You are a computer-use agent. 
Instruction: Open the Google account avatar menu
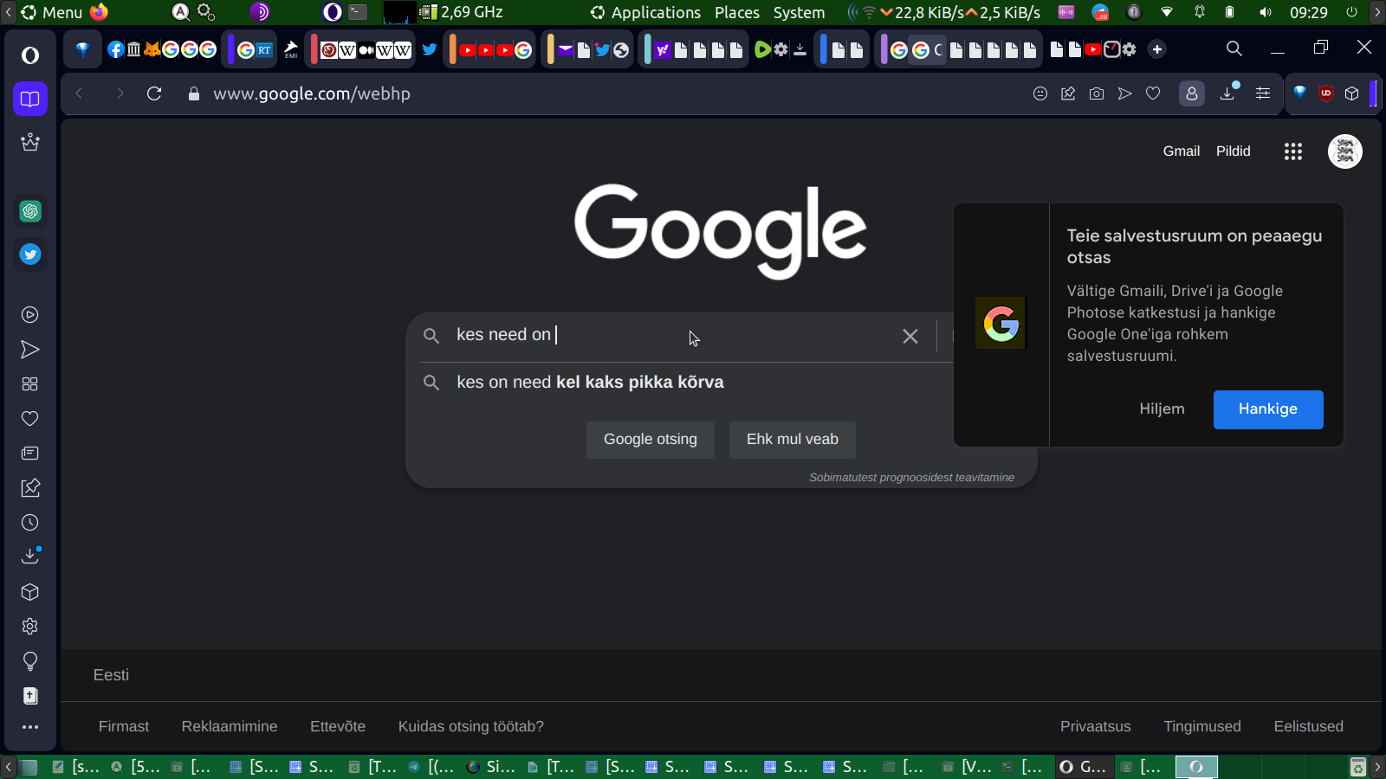point(1345,151)
